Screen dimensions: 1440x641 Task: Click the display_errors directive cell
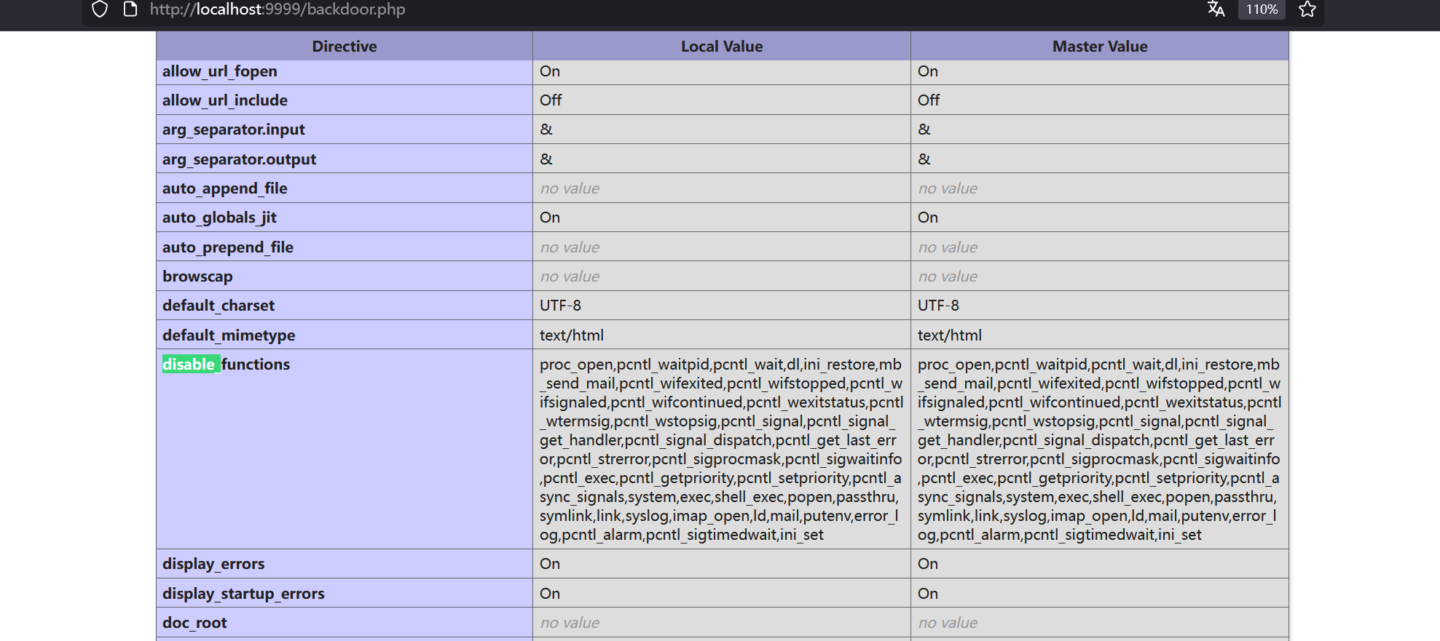213,564
